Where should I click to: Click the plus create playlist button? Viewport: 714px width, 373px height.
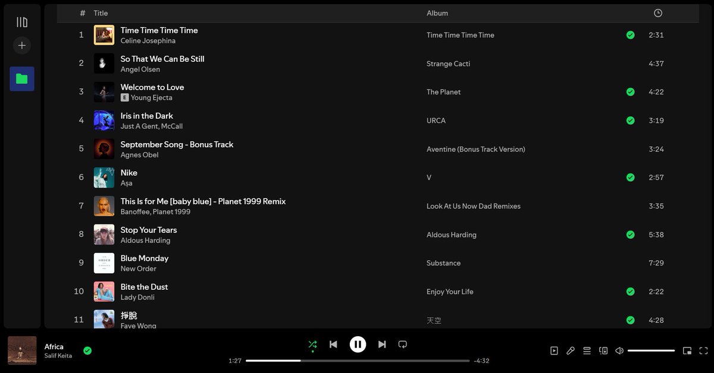point(22,45)
